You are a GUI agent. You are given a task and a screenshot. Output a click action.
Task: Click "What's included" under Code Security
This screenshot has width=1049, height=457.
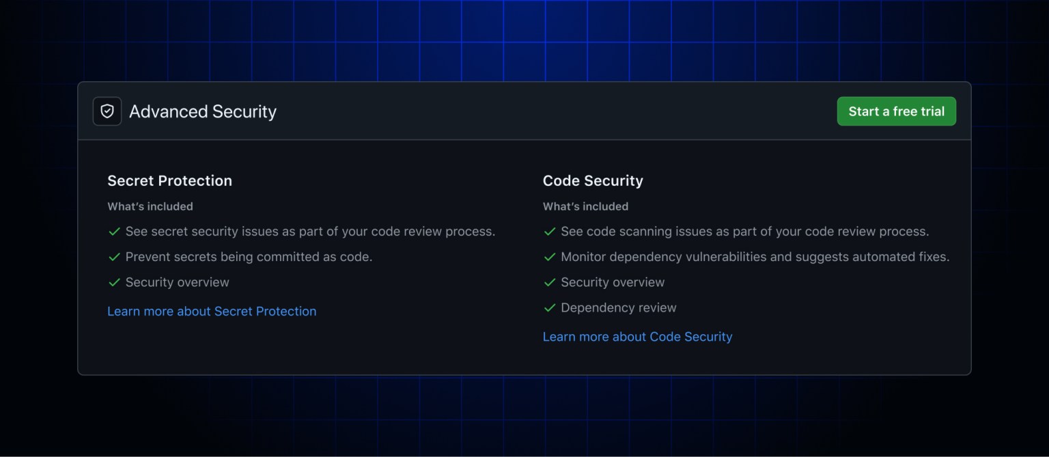[585, 206]
